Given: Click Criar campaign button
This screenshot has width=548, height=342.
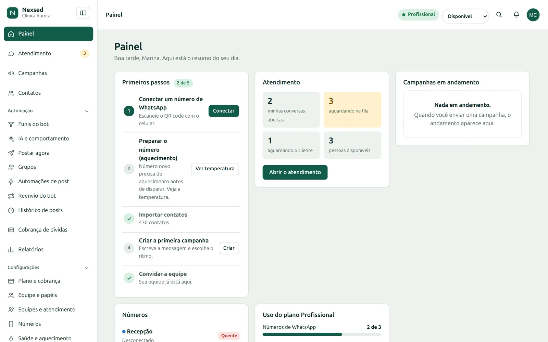Looking at the screenshot, I should pyautogui.click(x=229, y=248).
